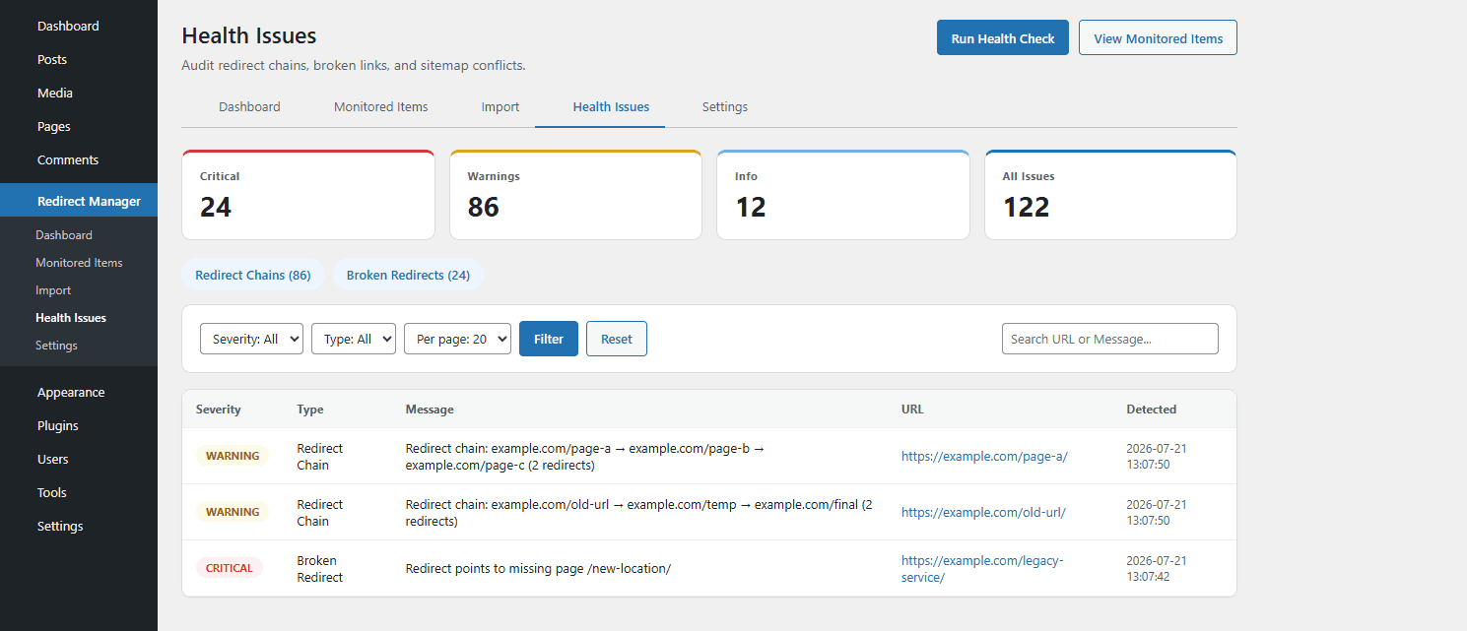Click the Severity column header
Screen dimensions: 1467x631
click(219, 410)
